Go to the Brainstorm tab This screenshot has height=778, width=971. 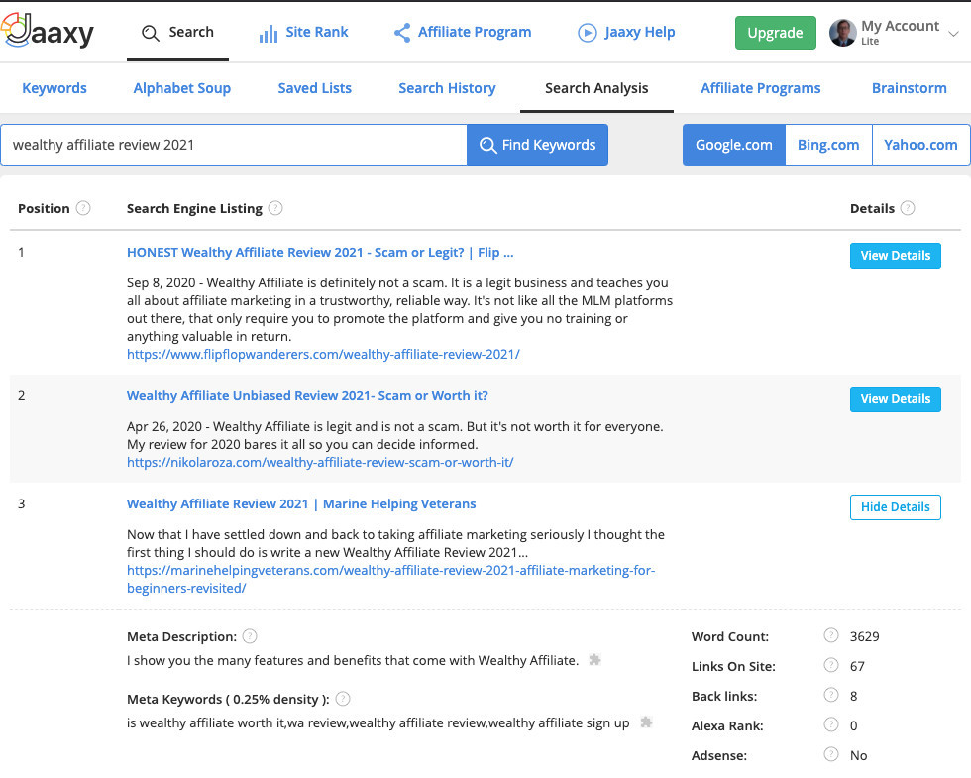910,88
